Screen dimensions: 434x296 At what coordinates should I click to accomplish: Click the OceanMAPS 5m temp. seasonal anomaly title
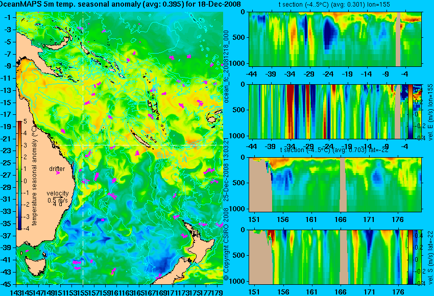pos(120,4)
